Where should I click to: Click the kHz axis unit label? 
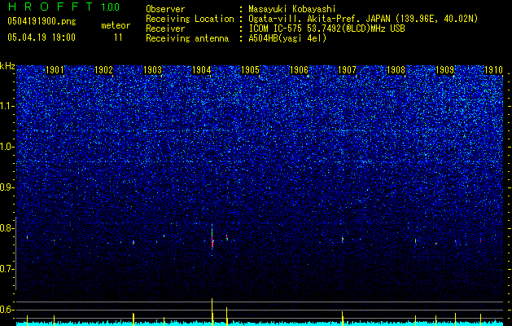pyautogui.click(x=7, y=66)
